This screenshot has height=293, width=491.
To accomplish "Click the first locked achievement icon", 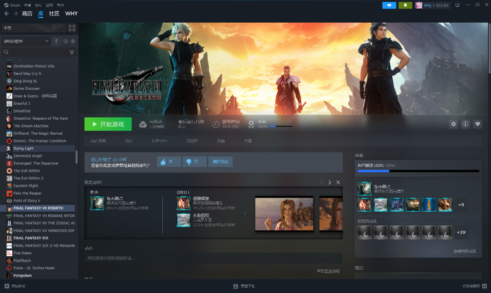I will pyautogui.click(x=365, y=232).
